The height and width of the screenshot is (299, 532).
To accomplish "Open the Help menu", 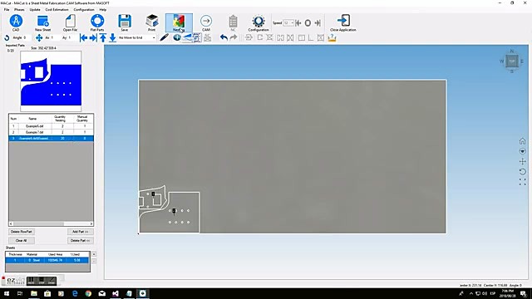I will [x=102, y=10].
